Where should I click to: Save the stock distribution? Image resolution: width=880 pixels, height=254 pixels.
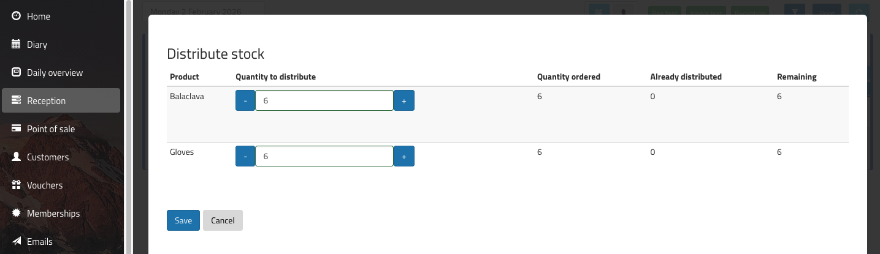[183, 220]
